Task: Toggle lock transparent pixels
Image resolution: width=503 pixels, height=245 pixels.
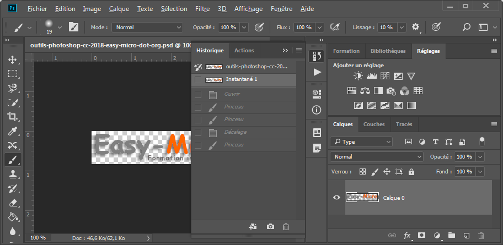Action: (362, 172)
